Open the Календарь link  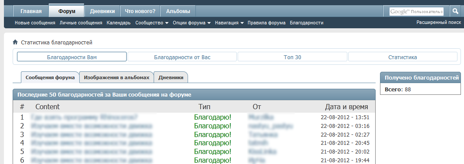tap(119, 23)
